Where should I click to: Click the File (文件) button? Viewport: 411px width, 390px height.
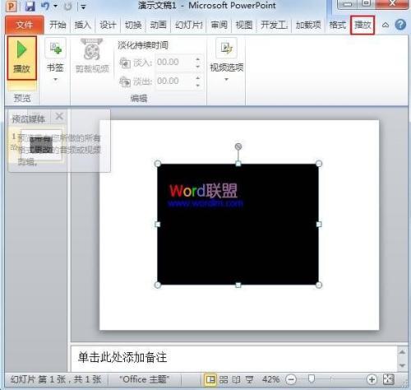[x=25, y=25]
